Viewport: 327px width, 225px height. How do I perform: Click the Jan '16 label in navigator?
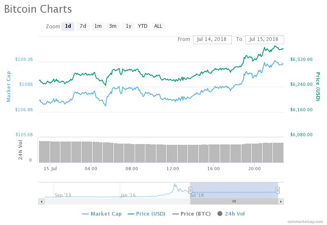click(x=128, y=195)
